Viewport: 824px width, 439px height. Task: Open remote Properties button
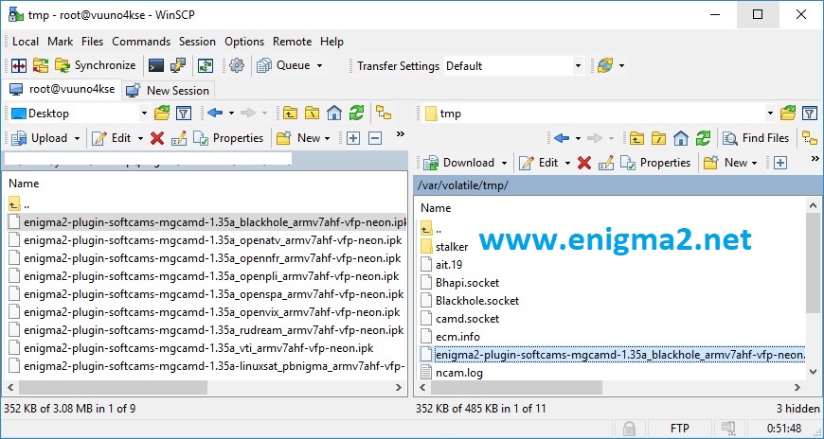pos(655,163)
